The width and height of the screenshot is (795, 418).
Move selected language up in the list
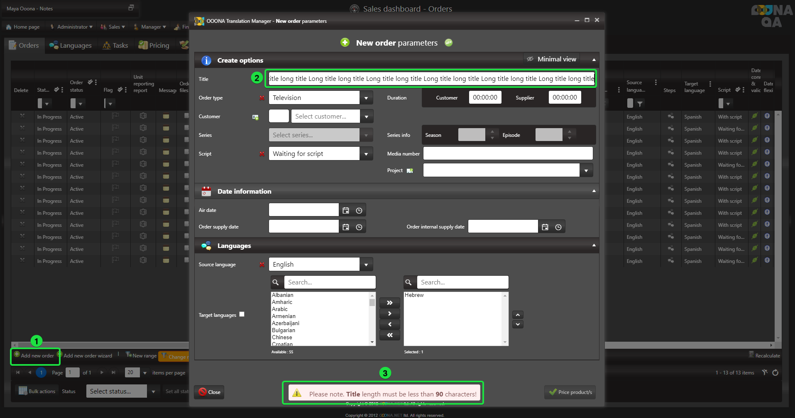(518, 315)
